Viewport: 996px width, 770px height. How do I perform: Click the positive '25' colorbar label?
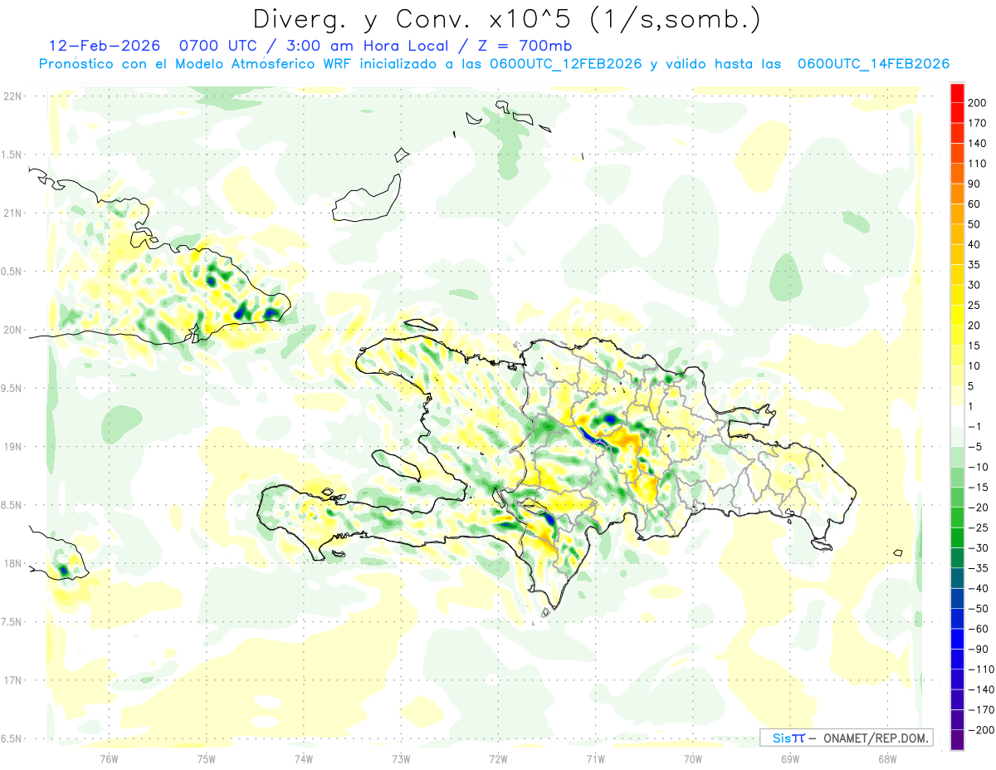(974, 305)
